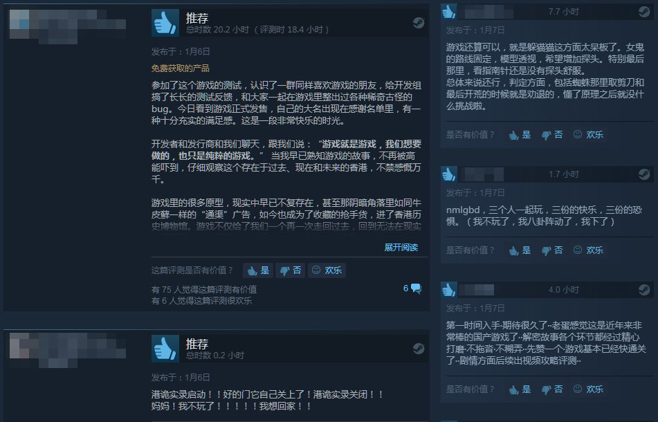Vote 否 (no) on the 20.2 hour review
658x422 pixels.
[291, 270]
